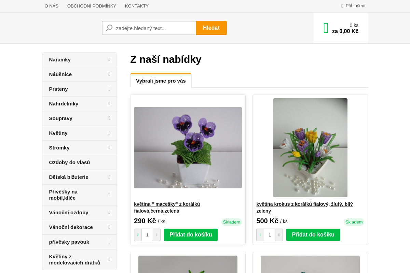
Task: Expand the Květiny category arrow
Action: click(x=109, y=133)
